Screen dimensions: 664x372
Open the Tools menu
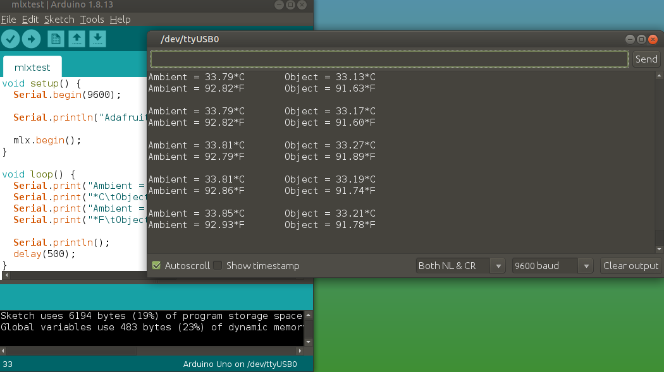tap(92, 19)
